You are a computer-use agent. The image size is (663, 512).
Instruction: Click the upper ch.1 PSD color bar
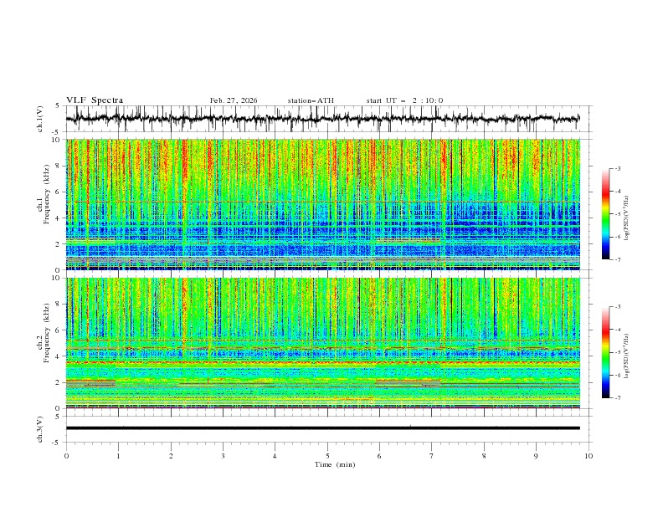pos(605,214)
